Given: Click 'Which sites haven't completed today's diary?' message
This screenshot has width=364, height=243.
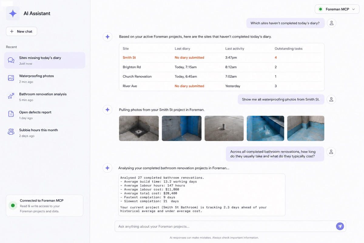Looking at the screenshot, I should pos(285,23).
